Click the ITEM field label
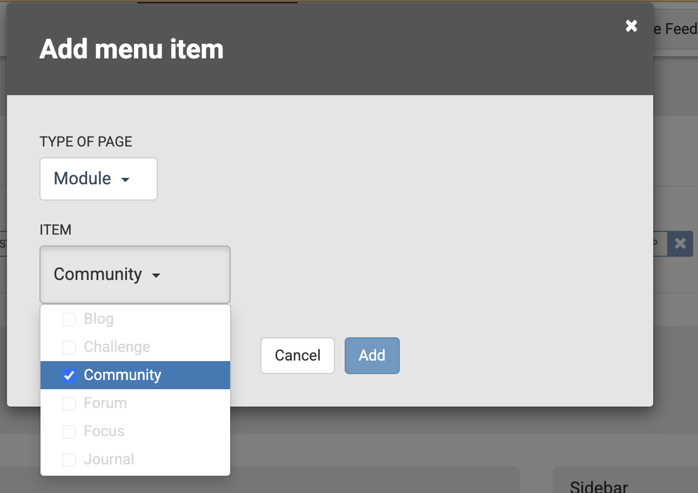This screenshot has width=698, height=493. point(55,230)
